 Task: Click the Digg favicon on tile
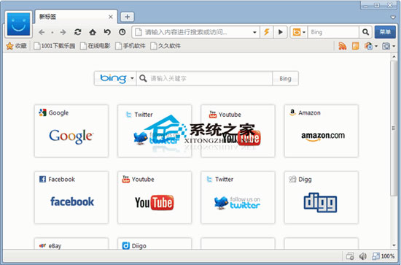click(292, 179)
